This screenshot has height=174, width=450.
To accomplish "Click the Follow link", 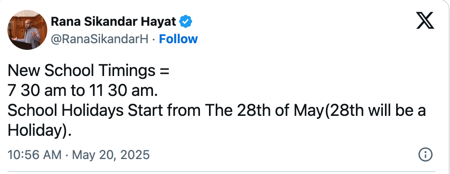I will (x=178, y=39).
